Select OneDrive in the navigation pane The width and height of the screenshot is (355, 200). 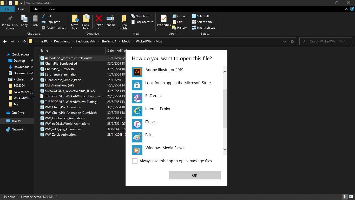(x=18, y=113)
